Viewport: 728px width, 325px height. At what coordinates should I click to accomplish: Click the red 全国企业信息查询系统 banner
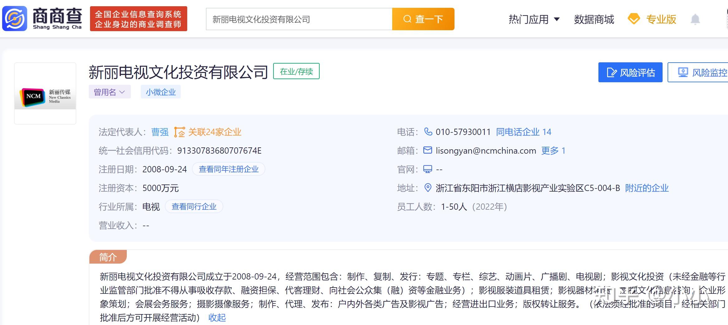pos(139,19)
